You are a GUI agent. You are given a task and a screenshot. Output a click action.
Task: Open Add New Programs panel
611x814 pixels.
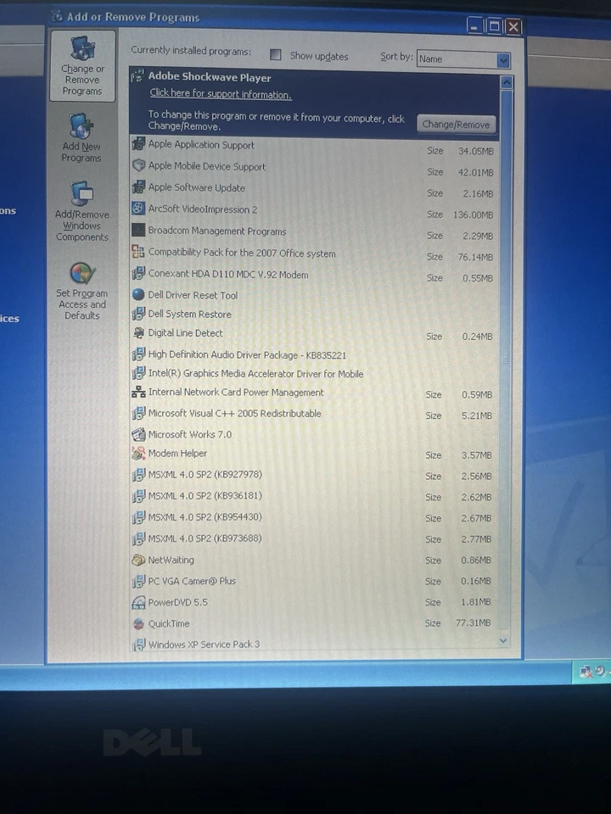[x=81, y=138]
